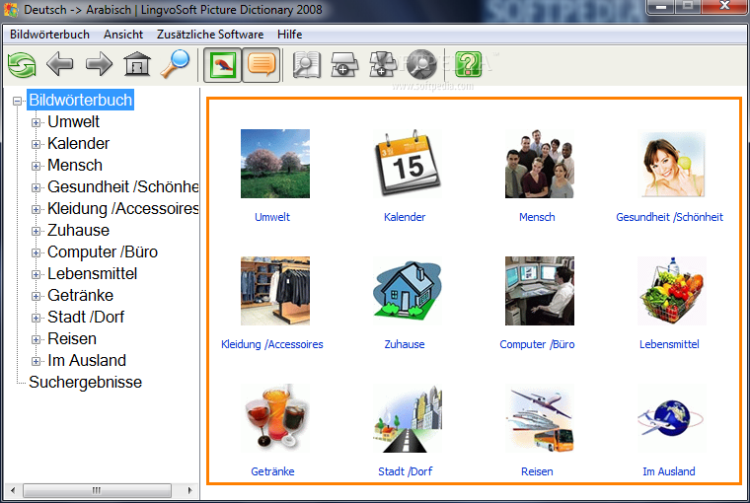This screenshot has width=750, height=503.
Task: Toggle the picture view parrot button
Action: (x=222, y=65)
